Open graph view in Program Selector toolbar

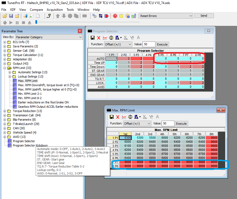[x=105, y=38]
